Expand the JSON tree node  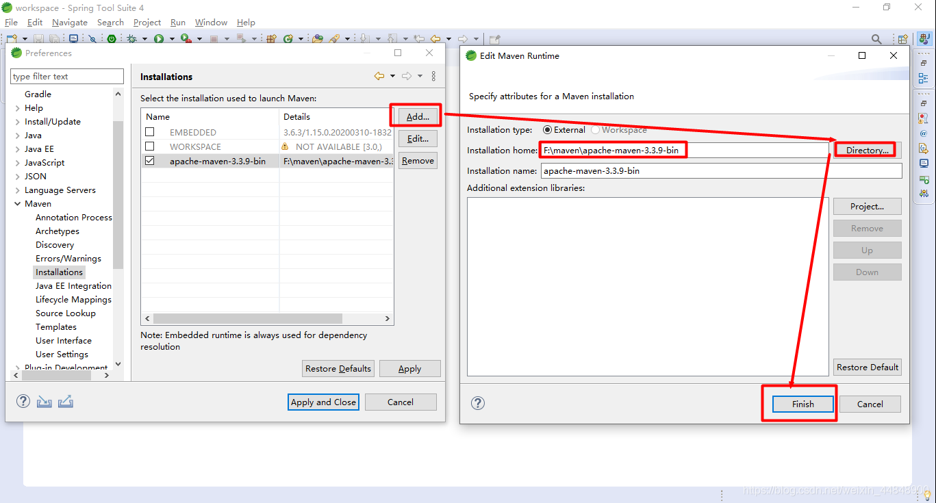tap(17, 177)
